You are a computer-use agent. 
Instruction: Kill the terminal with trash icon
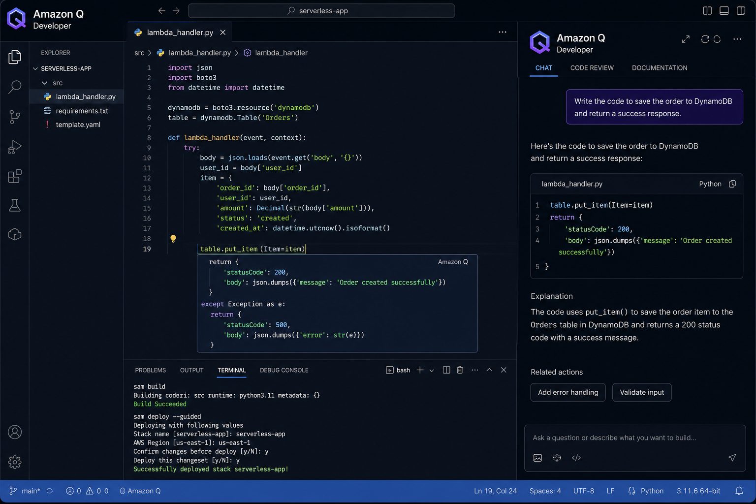[x=460, y=370]
